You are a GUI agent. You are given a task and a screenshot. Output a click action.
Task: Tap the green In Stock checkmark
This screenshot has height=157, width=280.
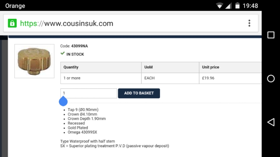[63, 54]
